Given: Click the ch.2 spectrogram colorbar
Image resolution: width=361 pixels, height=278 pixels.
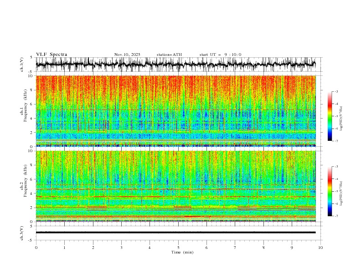Looking at the screenshot, I should click(330, 191).
